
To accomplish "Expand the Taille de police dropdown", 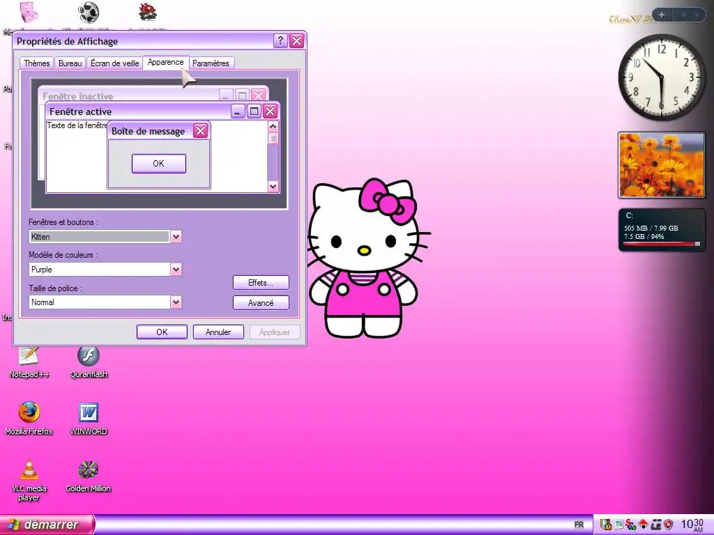I will [x=176, y=302].
